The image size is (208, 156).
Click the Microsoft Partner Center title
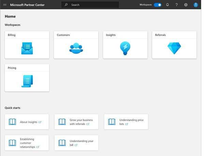(x=30, y=5)
